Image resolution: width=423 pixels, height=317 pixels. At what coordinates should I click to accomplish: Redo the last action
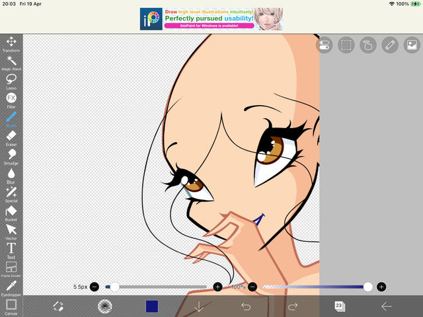pos(293,306)
